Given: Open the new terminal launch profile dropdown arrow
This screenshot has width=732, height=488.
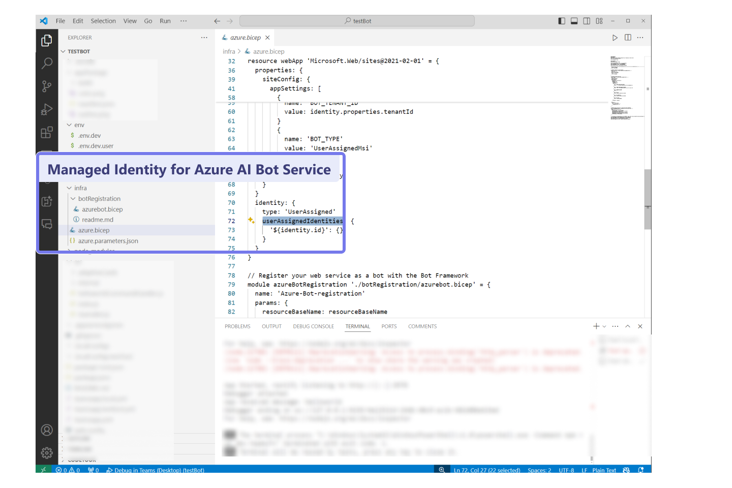Looking at the screenshot, I should (604, 326).
